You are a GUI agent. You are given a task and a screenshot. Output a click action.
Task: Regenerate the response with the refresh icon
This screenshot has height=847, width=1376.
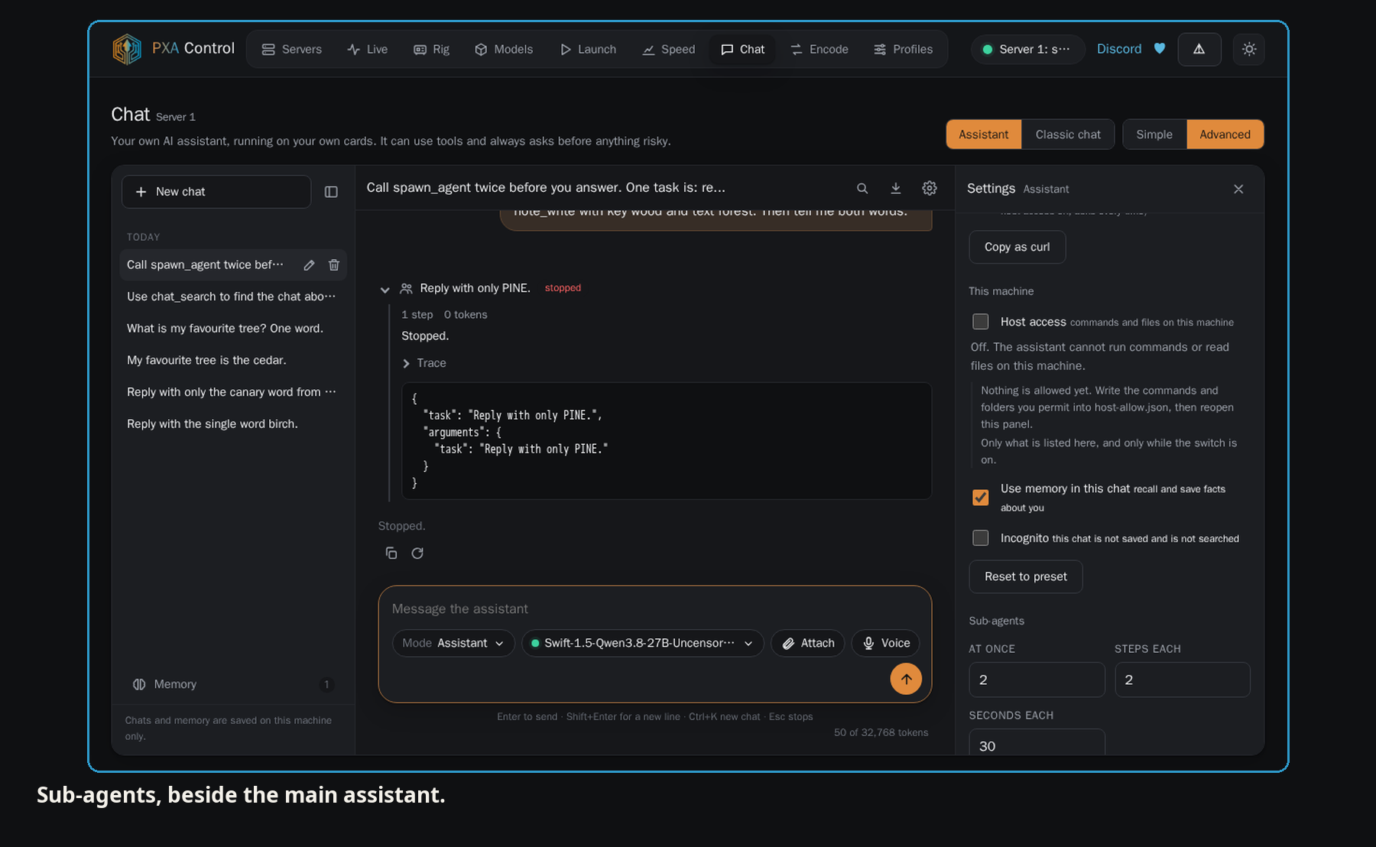tap(417, 553)
